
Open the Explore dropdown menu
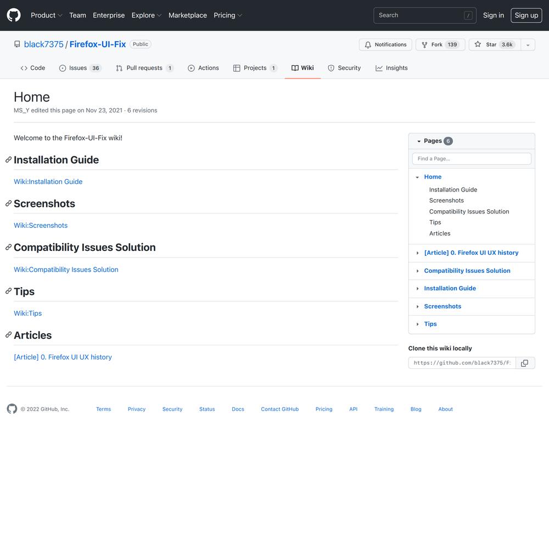(x=147, y=15)
